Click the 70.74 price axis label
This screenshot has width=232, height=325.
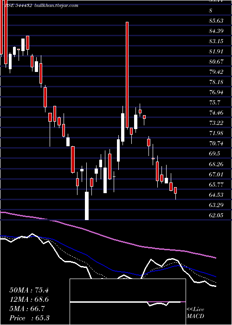[216, 143]
